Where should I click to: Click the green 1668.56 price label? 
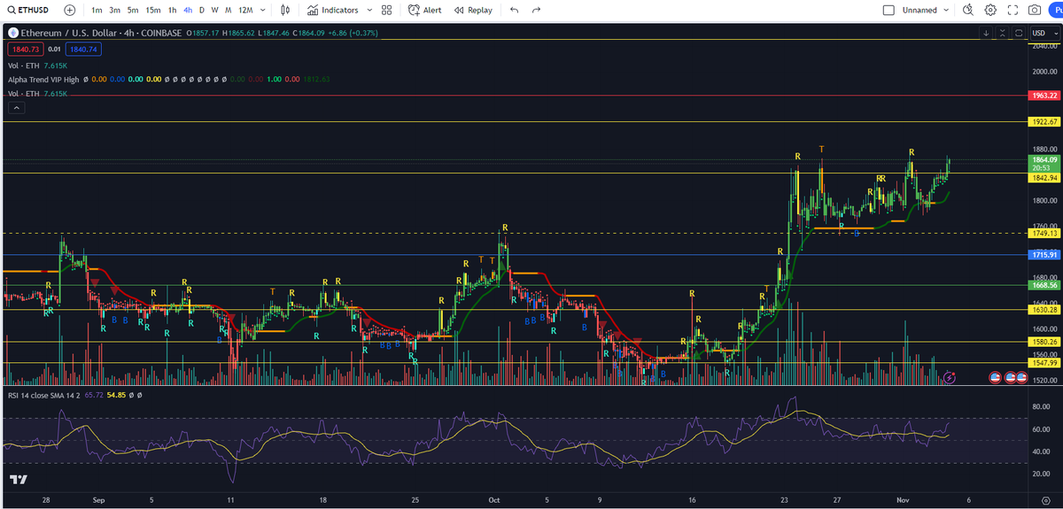tap(1045, 285)
